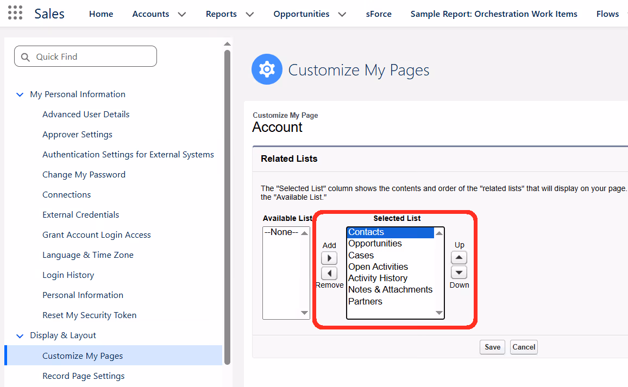Open Connections in sidebar

(66, 194)
